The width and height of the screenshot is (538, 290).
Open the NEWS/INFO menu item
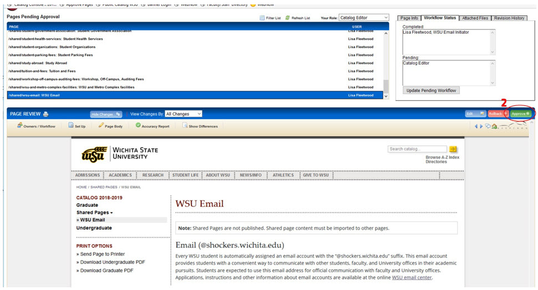[251, 175]
